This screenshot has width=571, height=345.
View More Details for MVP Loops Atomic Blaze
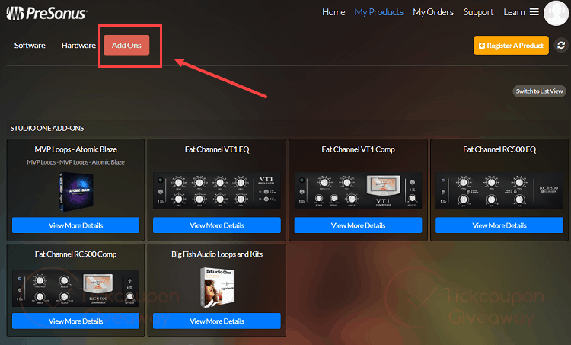click(75, 225)
